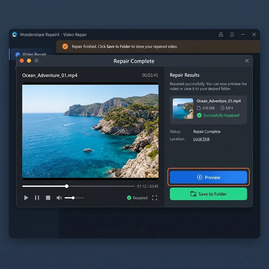The height and width of the screenshot is (269, 269).
Task: Click the 00:03:45 duration text
Action: coord(150,75)
